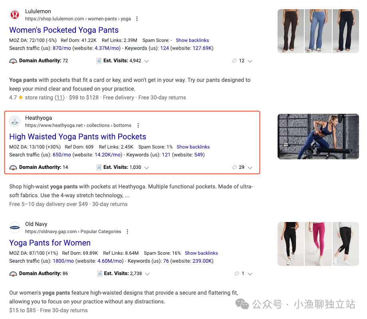
Task: Click the Heathyoga site favicon
Action: click(x=15, y=121)
